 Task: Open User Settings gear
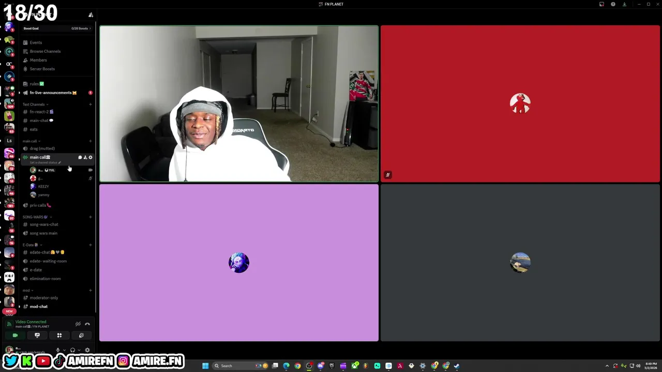pos(87,350)
